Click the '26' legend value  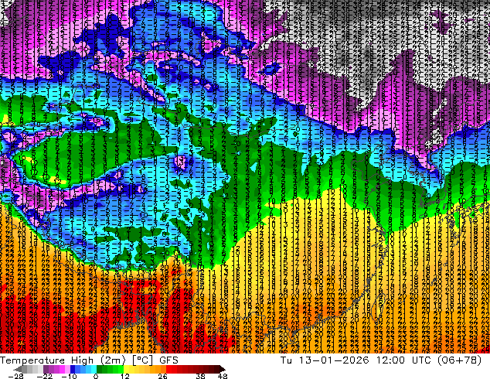(162, 376)
